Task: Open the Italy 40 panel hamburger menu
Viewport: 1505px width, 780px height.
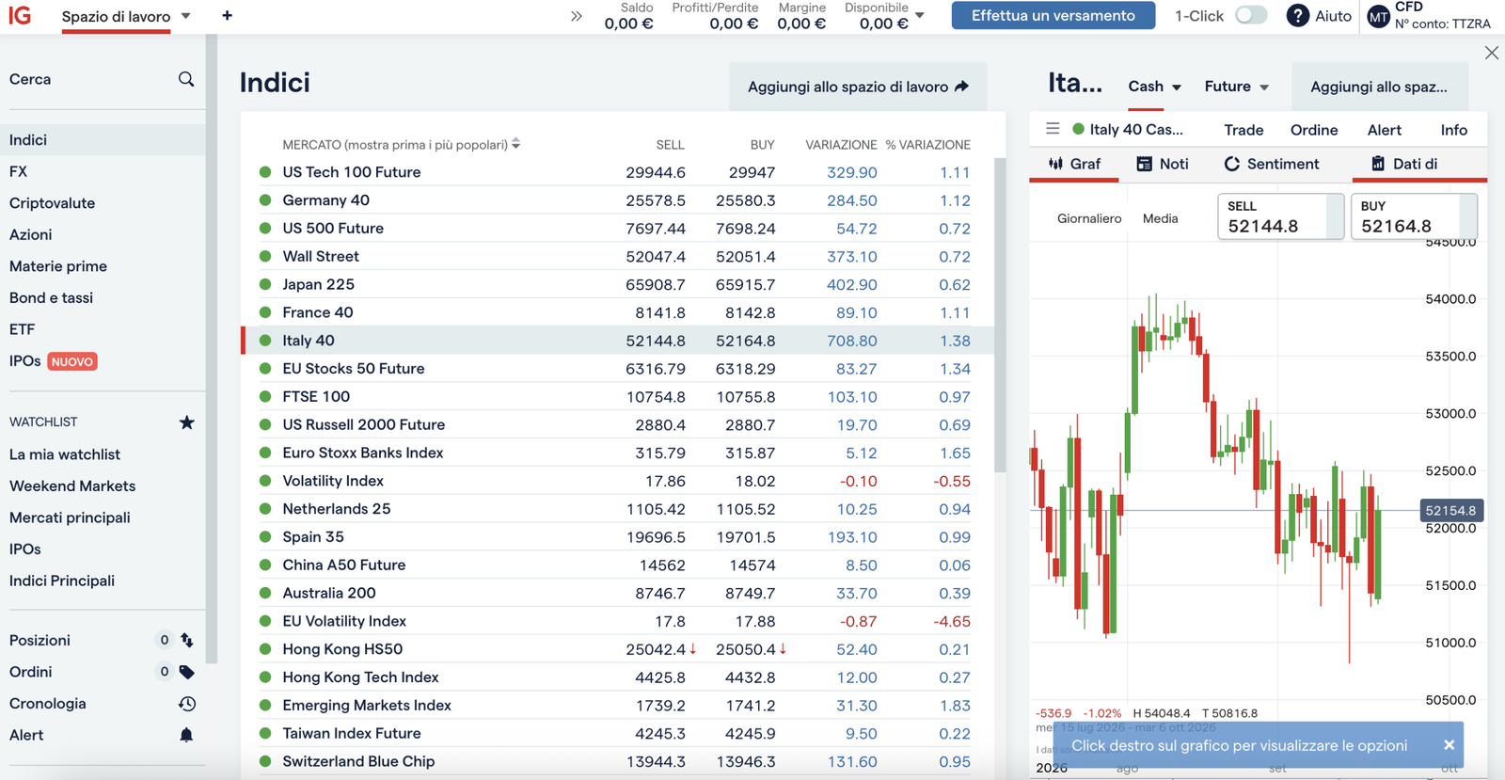Action: pos(1053,129)
